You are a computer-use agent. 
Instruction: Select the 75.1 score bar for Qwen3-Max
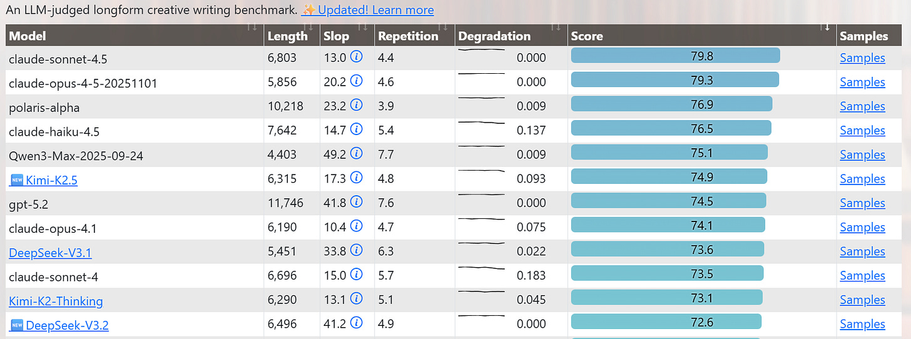point(669,152)
